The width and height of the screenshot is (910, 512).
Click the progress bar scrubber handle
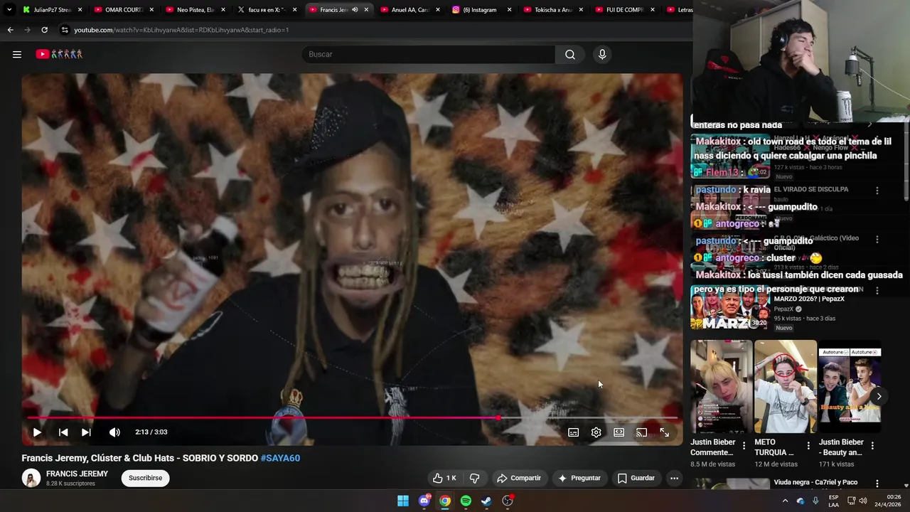click(x=498, y=418)
